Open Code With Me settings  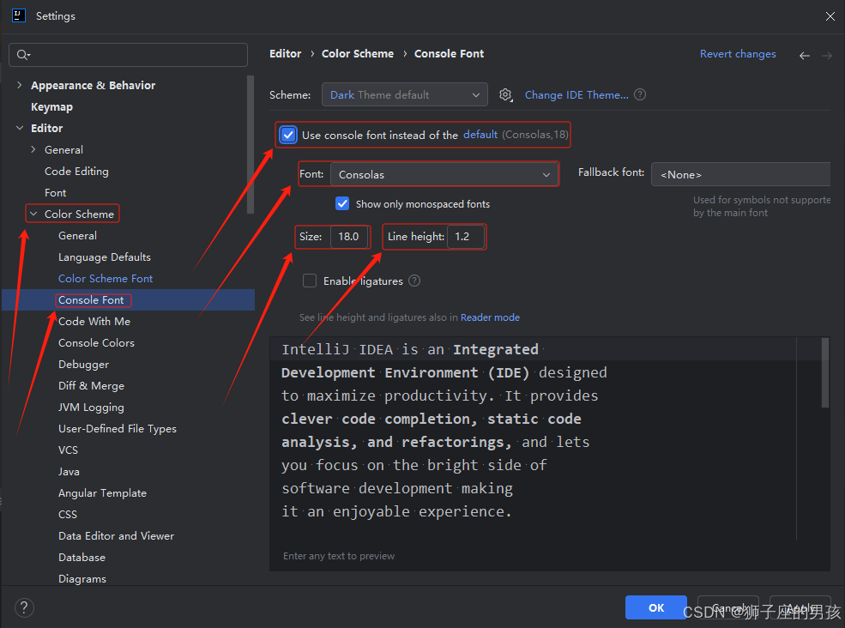point(94,321)
